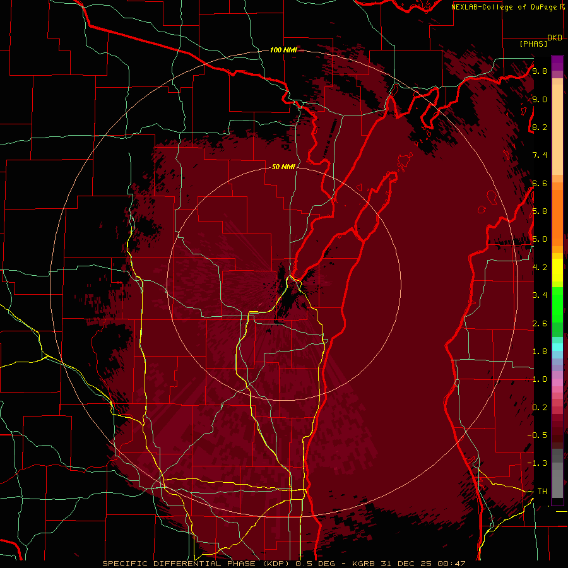Pick the purple band atop the color scale
This screenshot has width=568, height=568.
pyautogui.click(x=557, y=63)
